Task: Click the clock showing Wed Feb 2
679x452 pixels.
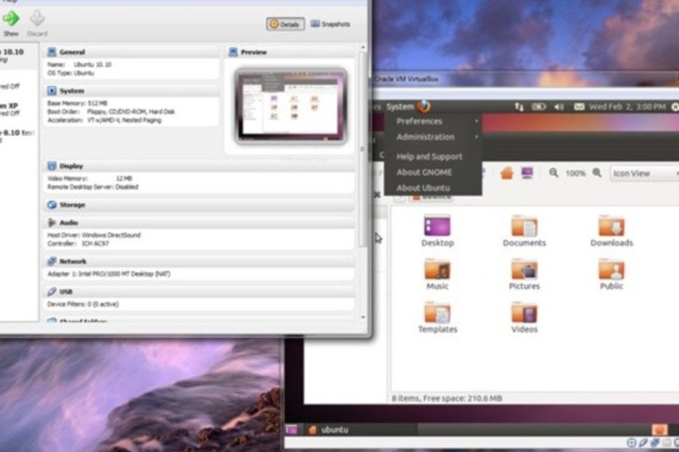Action: tap(627, 106)
